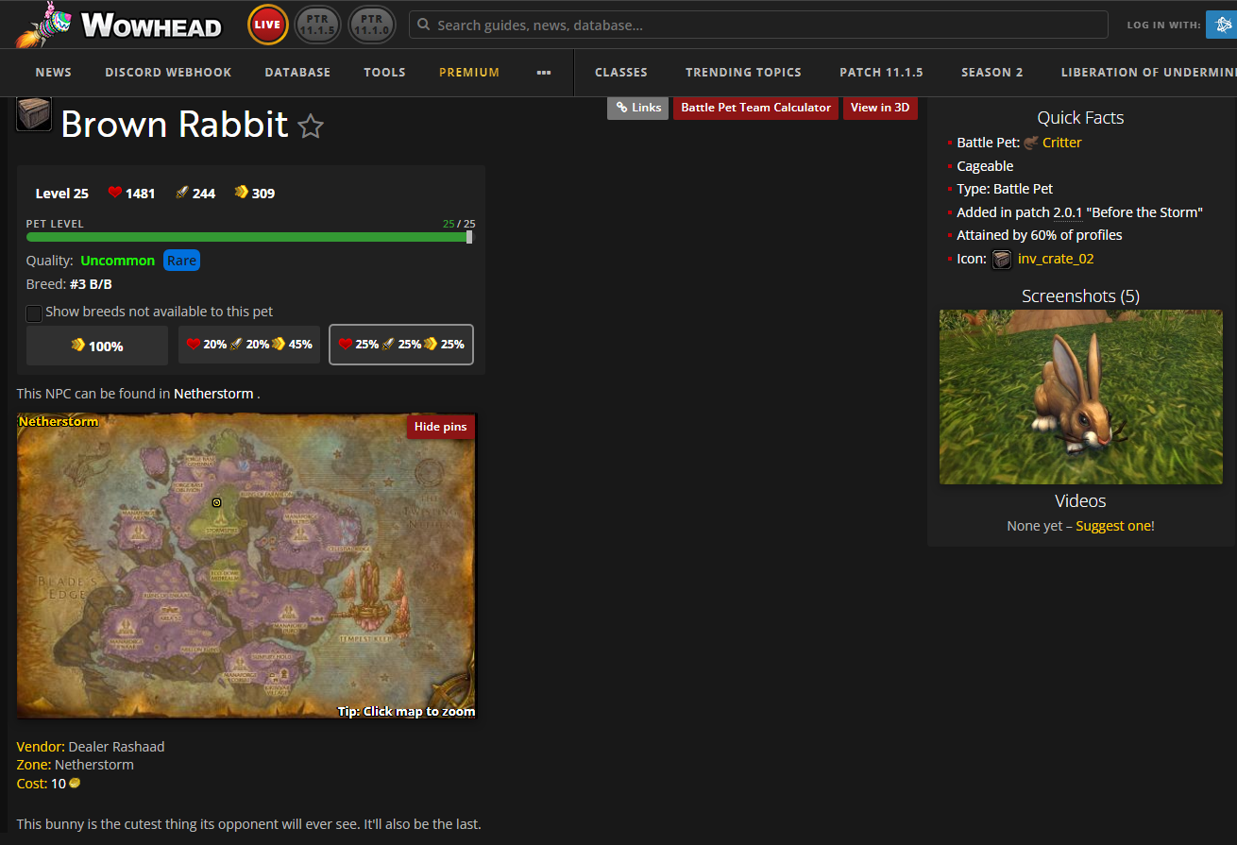This screenshot has width=1237, height=845.
Task: Open the Premium menu
Action: [469, 73]
